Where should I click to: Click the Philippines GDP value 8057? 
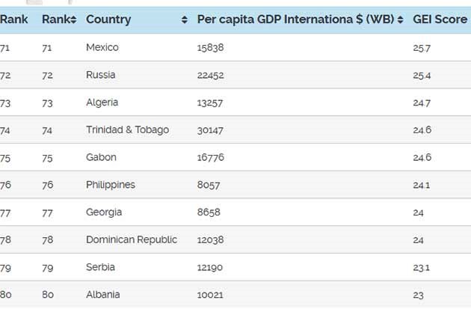click(x=209, y=185)
